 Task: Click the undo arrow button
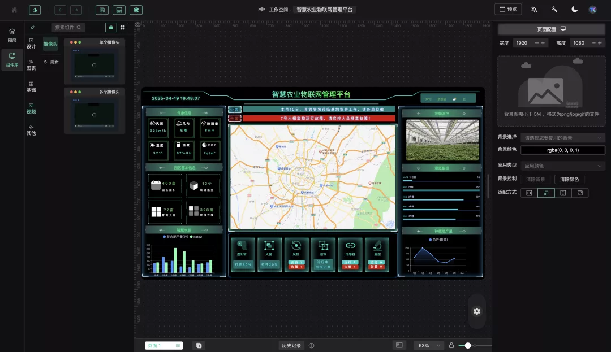tap(61, 10)
